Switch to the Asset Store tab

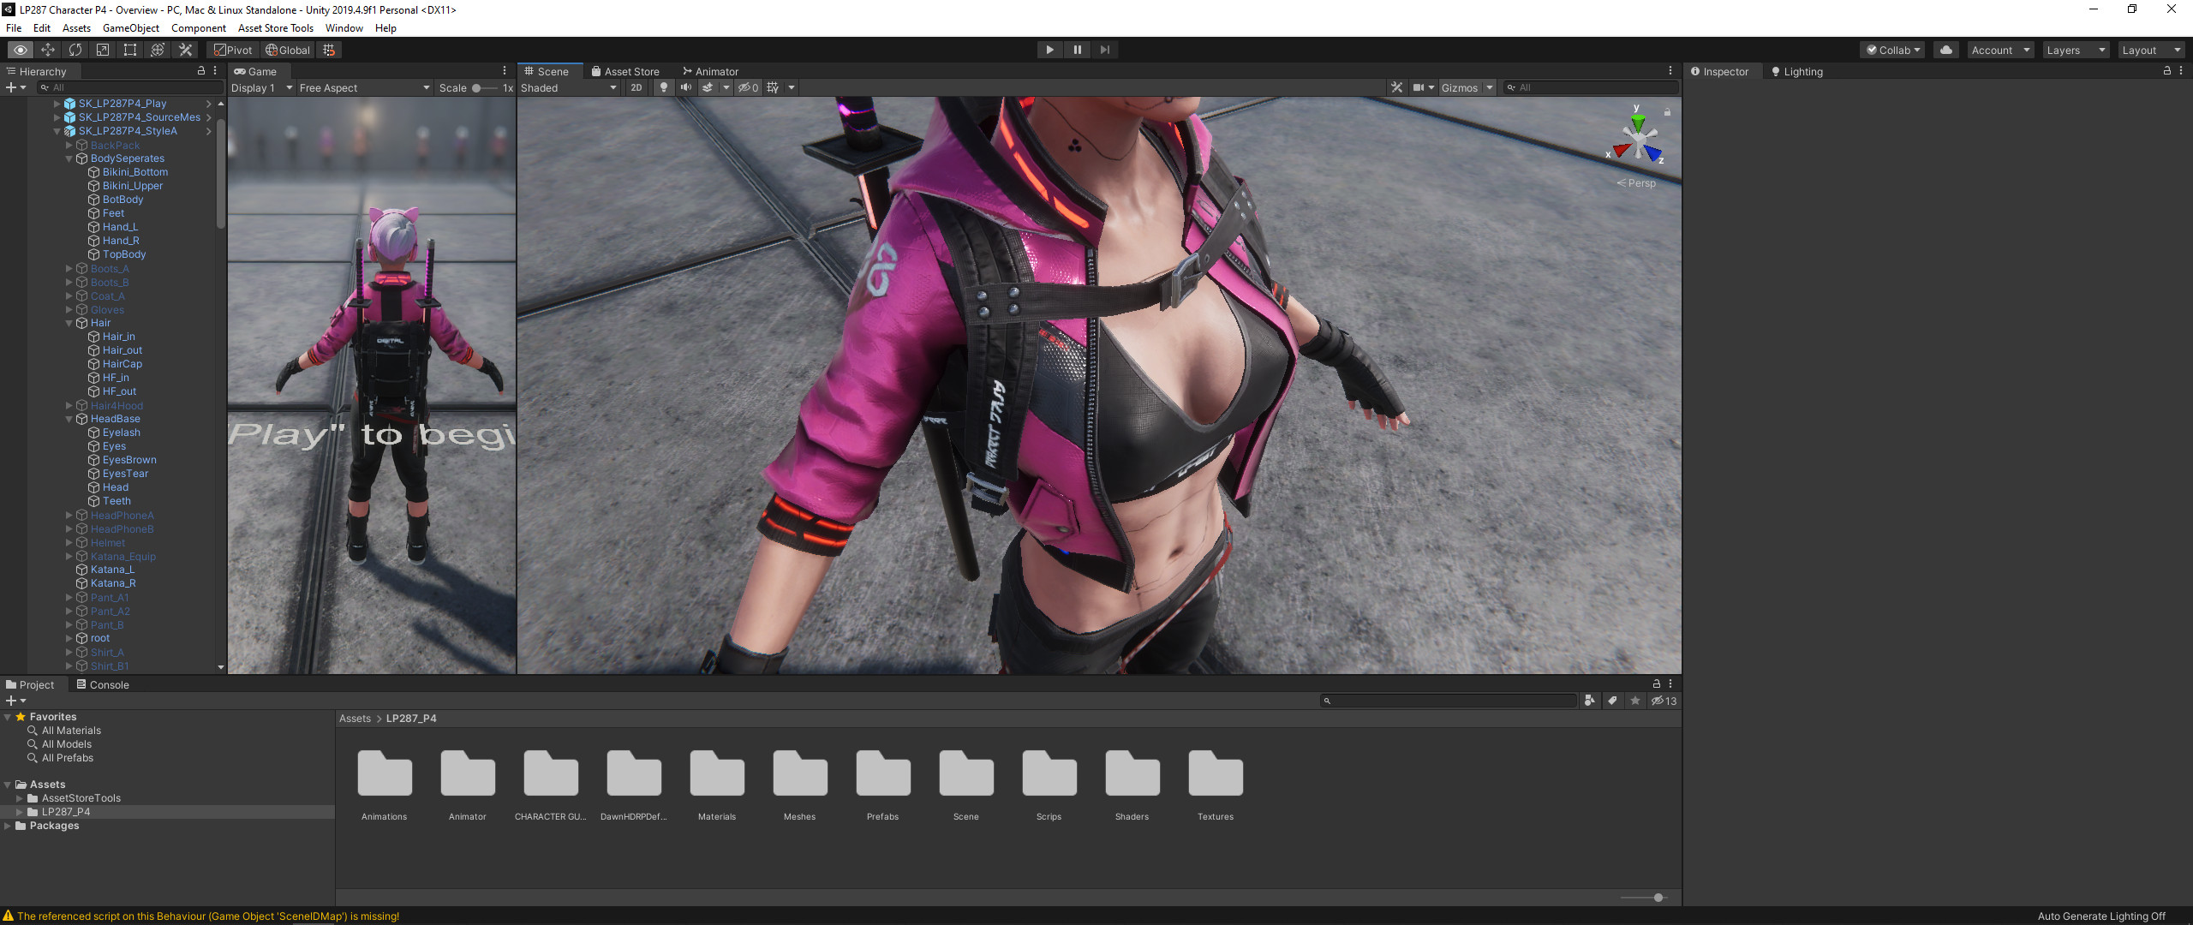click(625, 71)
